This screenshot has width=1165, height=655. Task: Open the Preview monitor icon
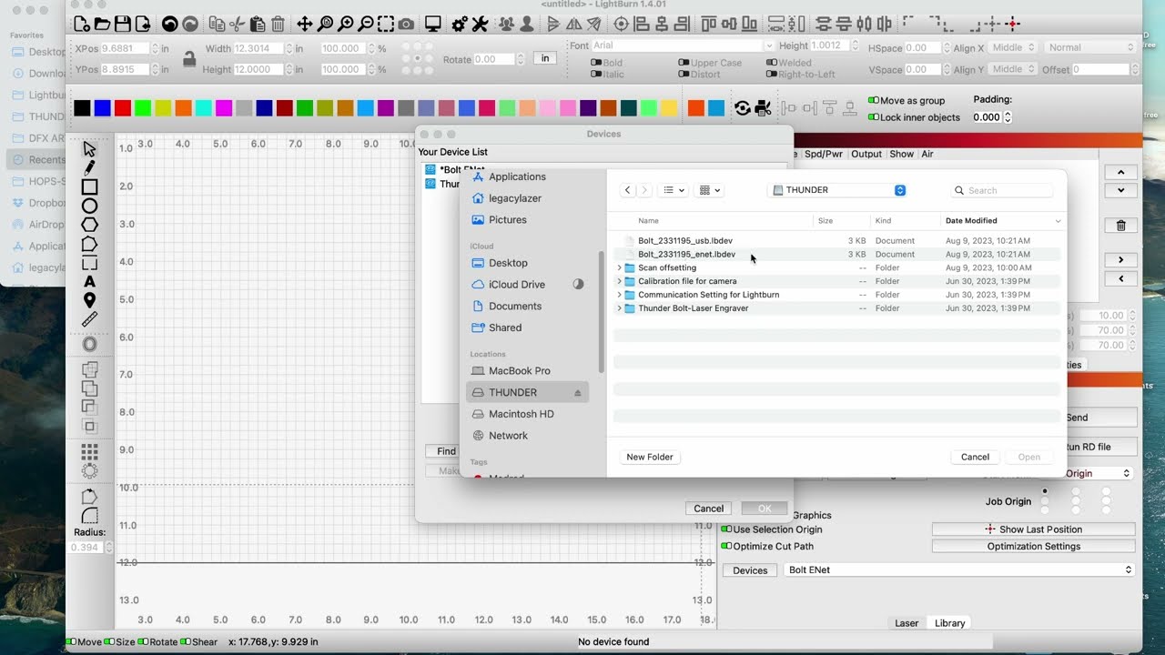pos(433,24)
